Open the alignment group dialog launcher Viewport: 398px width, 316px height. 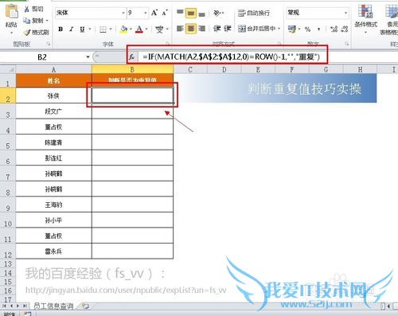click(279, 44)
